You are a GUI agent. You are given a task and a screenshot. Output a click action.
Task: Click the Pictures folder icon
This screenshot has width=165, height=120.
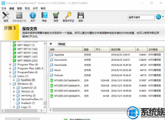pos(51,75)
